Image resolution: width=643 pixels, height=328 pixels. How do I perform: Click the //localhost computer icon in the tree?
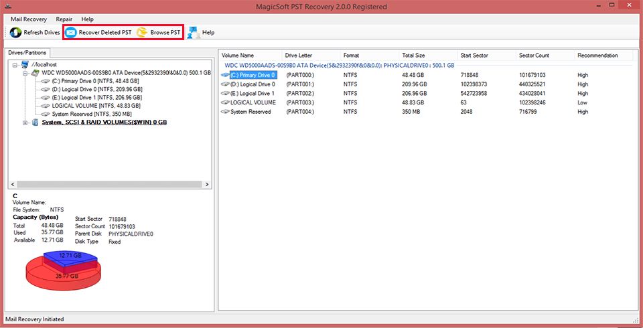coord(25,65)
